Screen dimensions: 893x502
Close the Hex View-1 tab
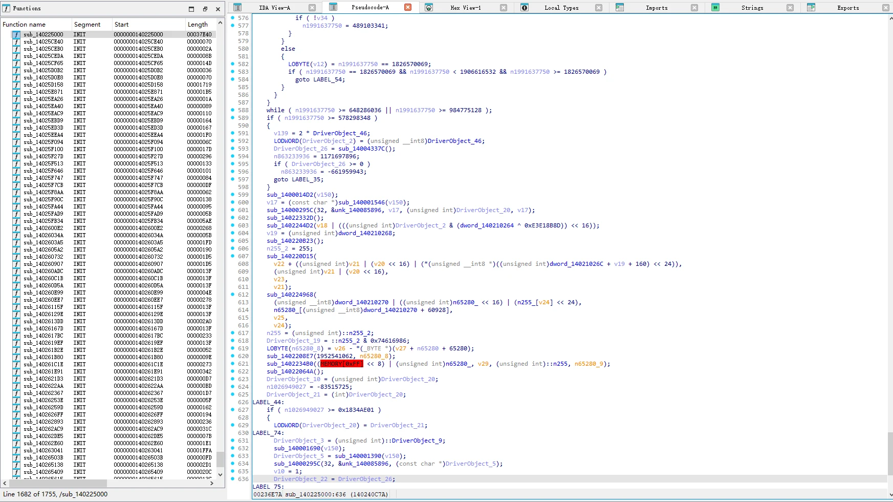pos(504,8)
